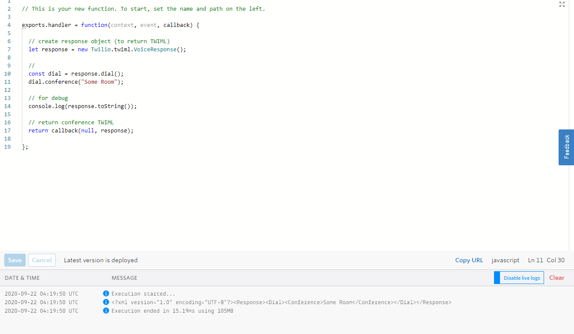Click the info icon beside "Execution started..."
Image resolution: width=574 pixels, height=334 pixels.
[x=106, y=294]
